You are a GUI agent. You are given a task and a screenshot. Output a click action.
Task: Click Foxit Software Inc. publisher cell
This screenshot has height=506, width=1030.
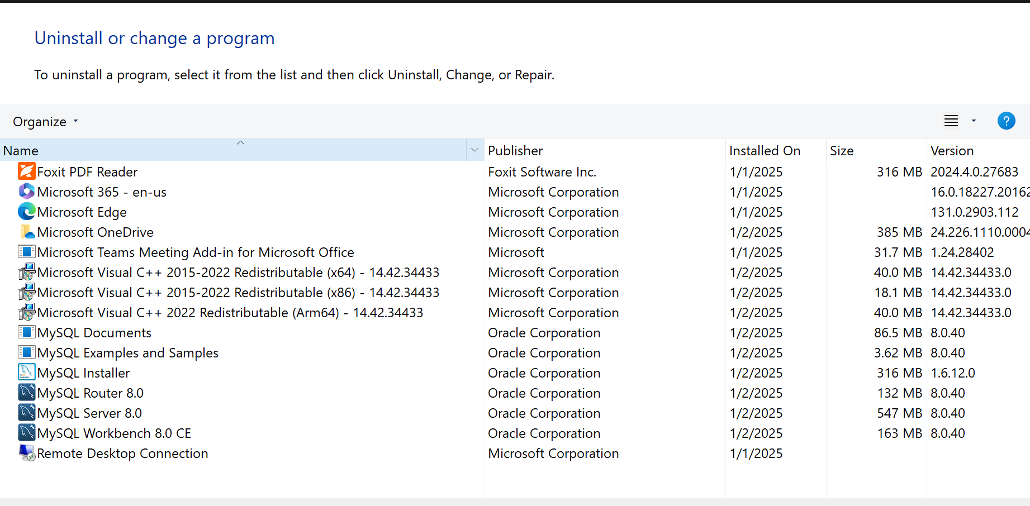point(542,172)
